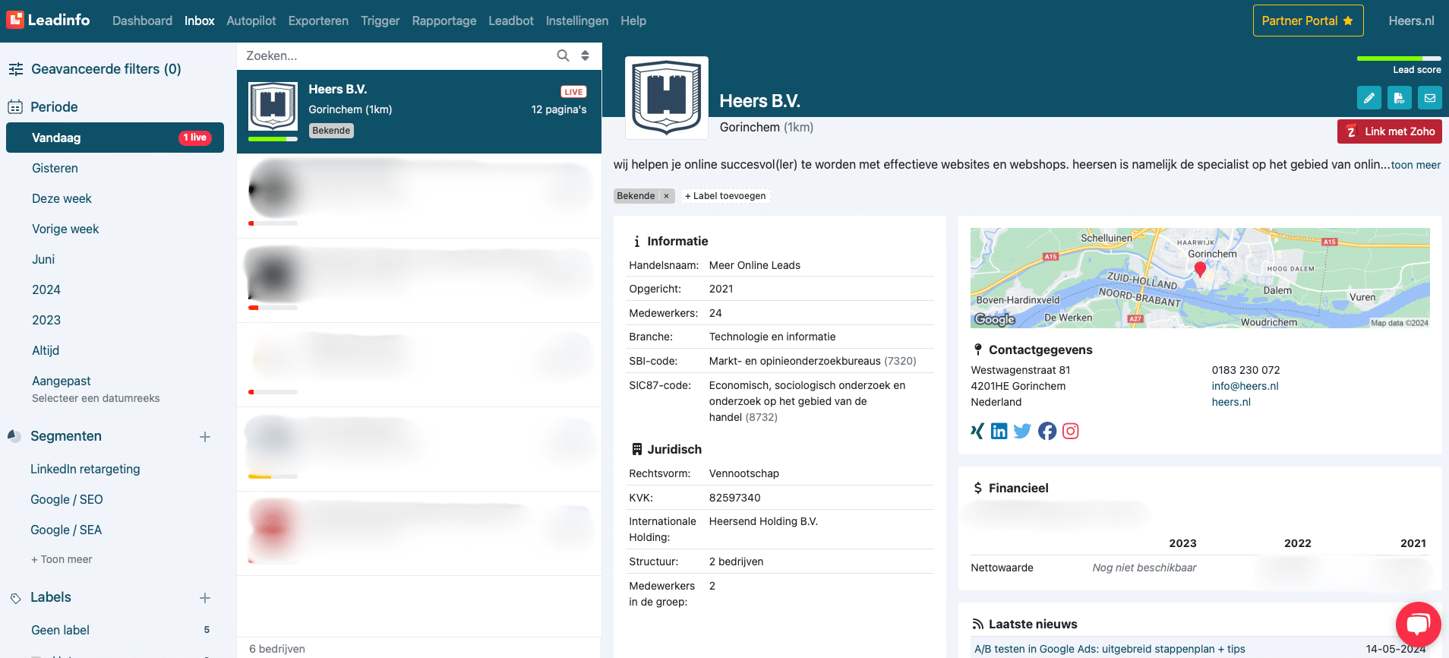
Task: Click the Segmenten pie chart icon
Action: pyautogui.click(x=14, y=436)
